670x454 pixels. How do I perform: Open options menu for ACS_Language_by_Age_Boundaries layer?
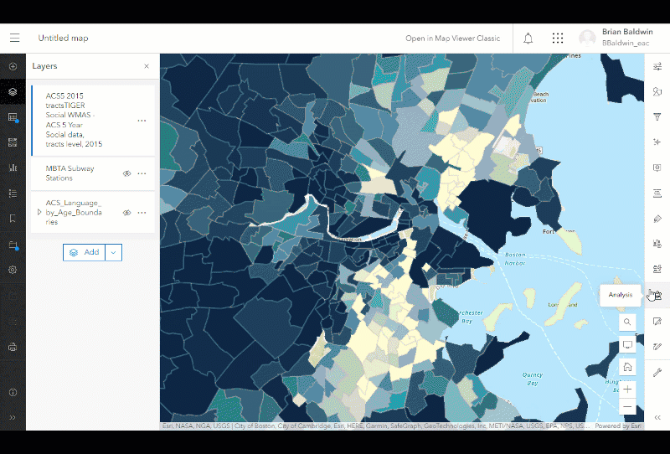(x=142, y=213)
